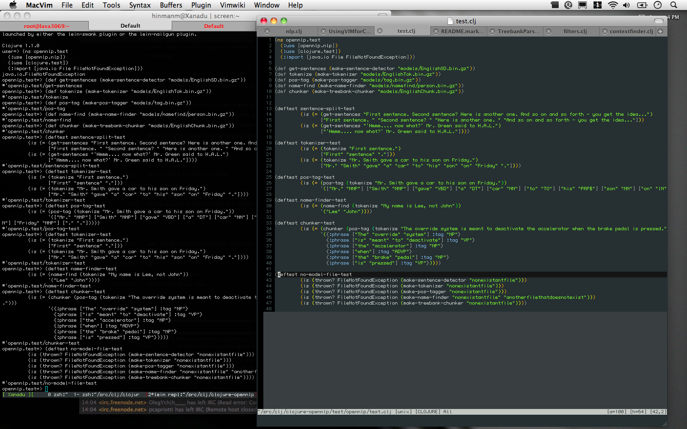Open the Tools menu

(111, 5)
